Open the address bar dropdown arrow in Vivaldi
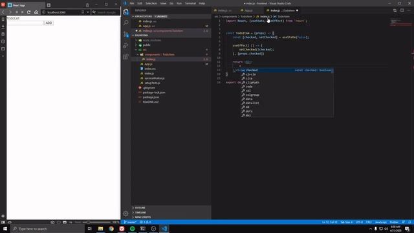 tap(88, 12)
